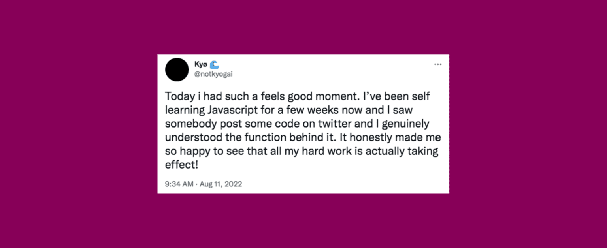607x248 pixels.
Task: Click the wave emoji beside the username
Action: (x=215, y=64)
